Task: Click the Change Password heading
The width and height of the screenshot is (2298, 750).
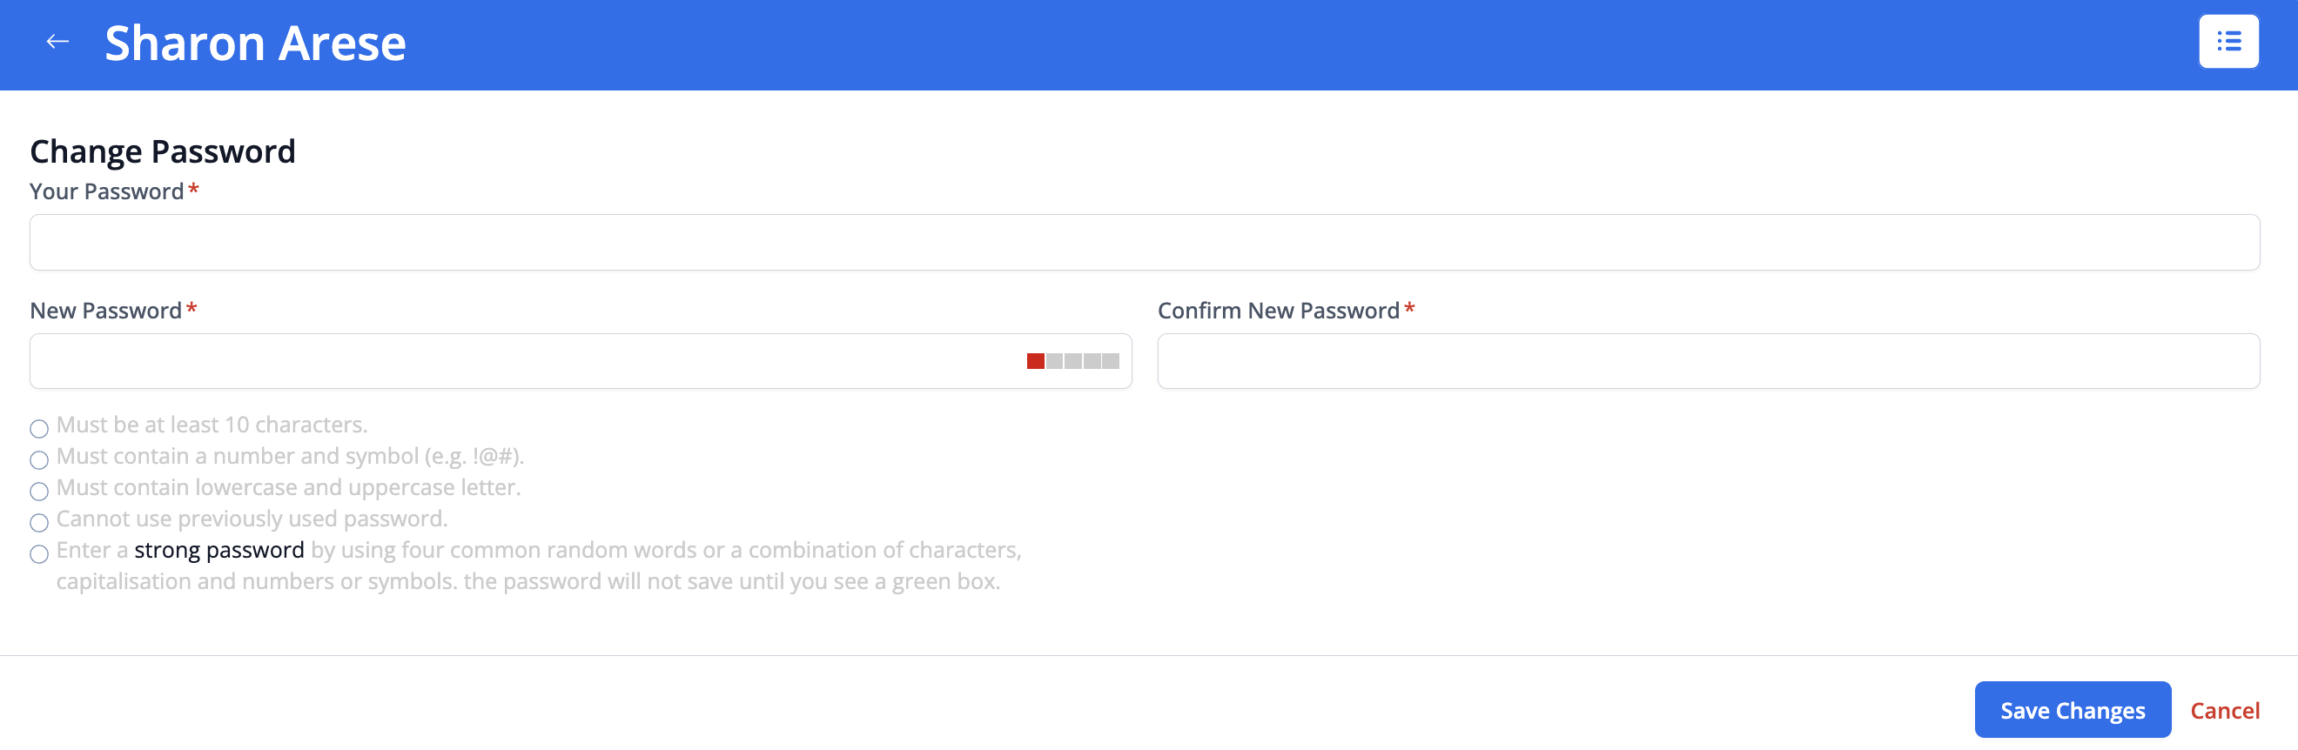Action: [x=163, y=151]
